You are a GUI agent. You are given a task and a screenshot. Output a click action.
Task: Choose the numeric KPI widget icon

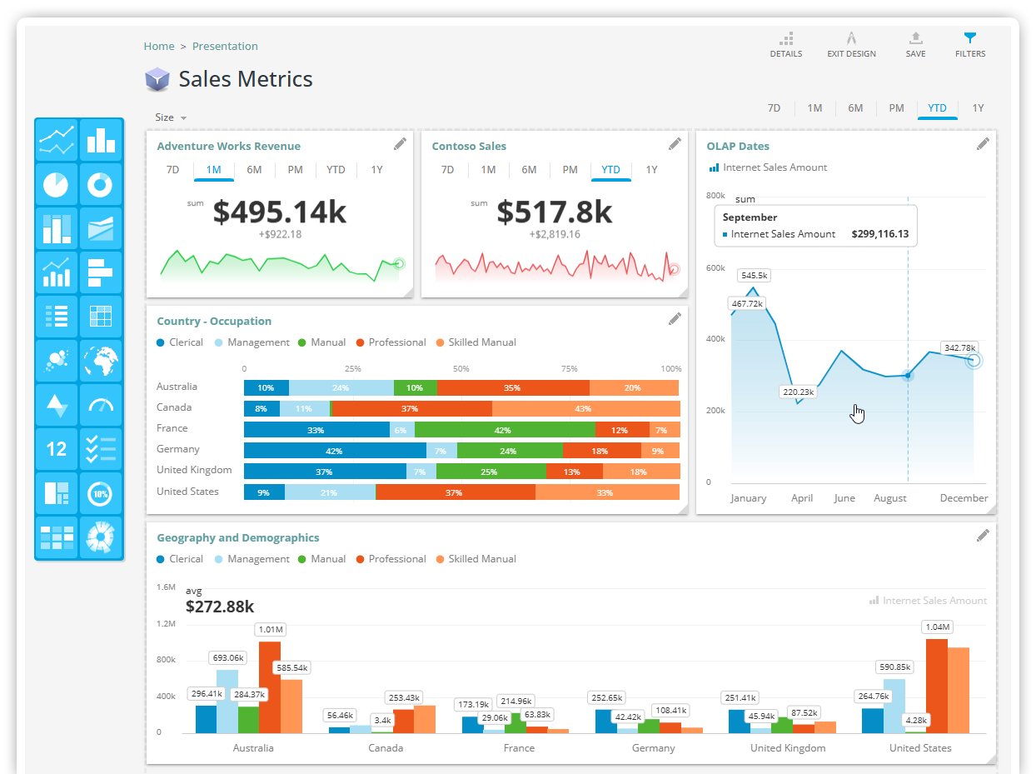point(56,449)
